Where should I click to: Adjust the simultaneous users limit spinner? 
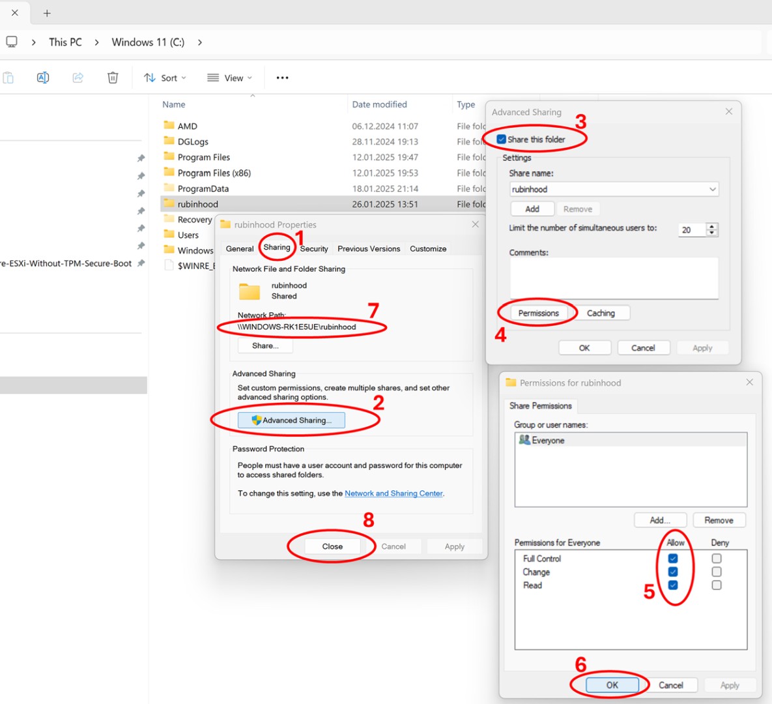pyautogui.click(x=711, y=229)
